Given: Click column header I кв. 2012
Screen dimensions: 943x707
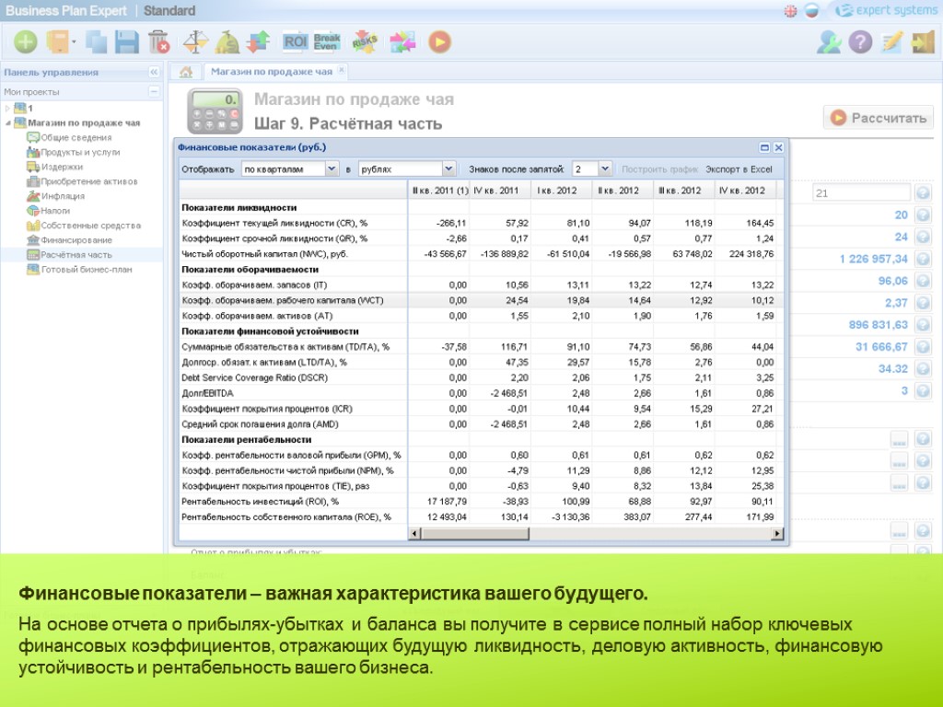Looking at the screenshot, I should coord(562,191).
